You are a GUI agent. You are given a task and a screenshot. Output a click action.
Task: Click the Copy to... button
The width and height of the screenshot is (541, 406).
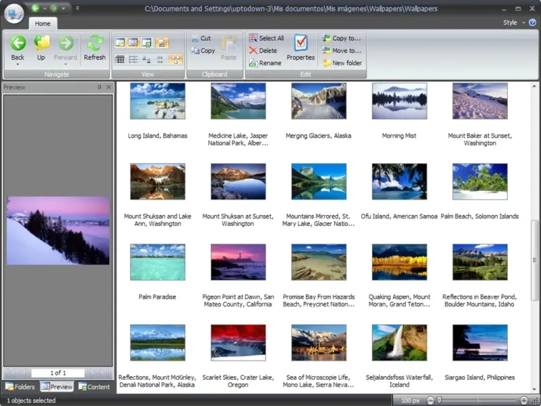pos(342,39)
